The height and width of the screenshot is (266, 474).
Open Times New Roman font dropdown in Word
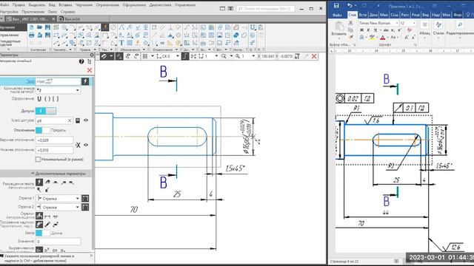point(397,23)
